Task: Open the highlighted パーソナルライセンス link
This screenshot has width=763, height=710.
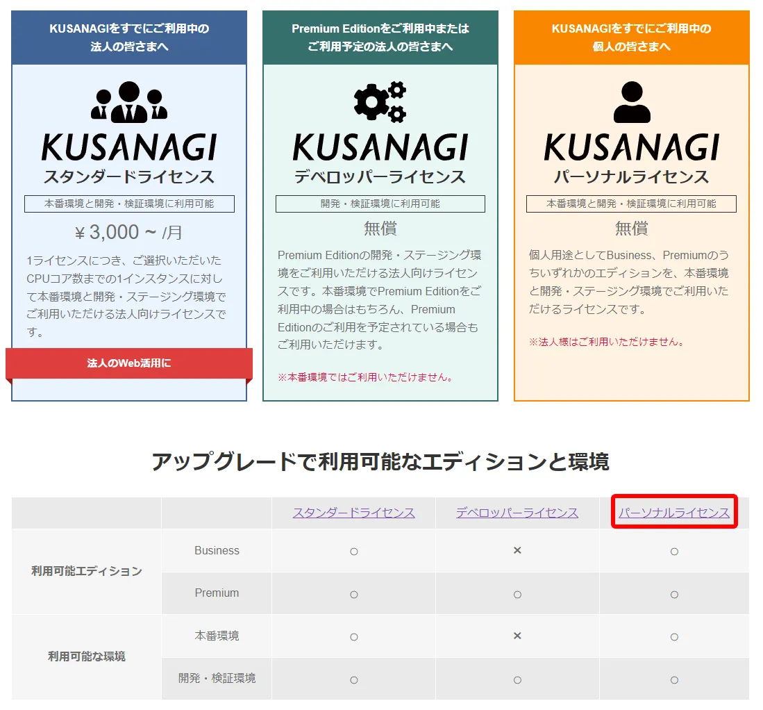Action: [674, 513]
